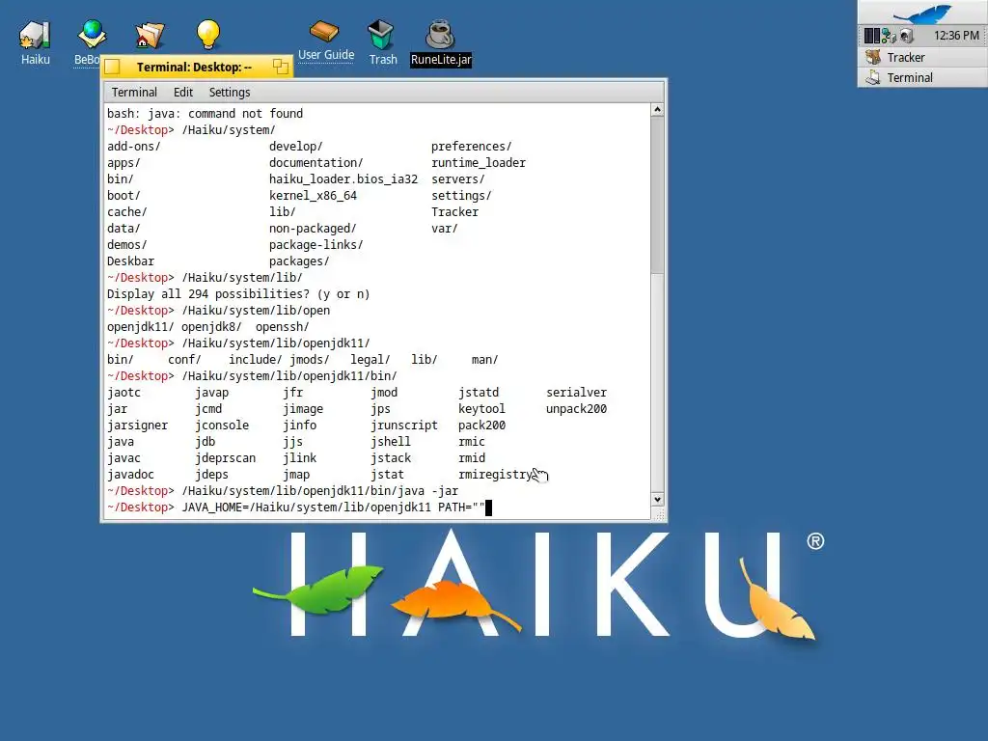The height and width of the screenshot is (741, 988).
Task: Click 'haiku_loader.bios_ia32' in the listing
Action: click(x=343, y=178)
